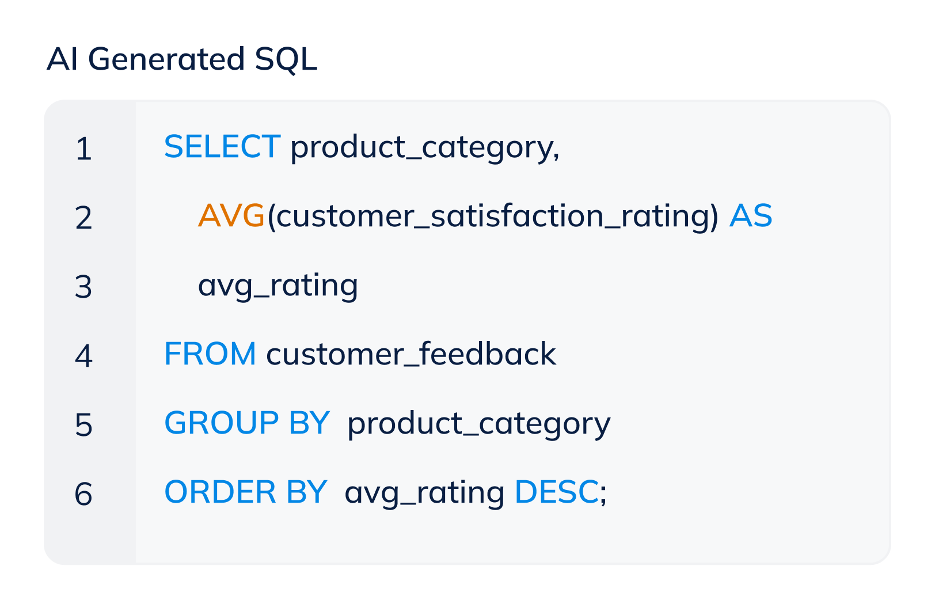Click the FROM keyword
The image size is (935, 604).
tap(210, 354)
